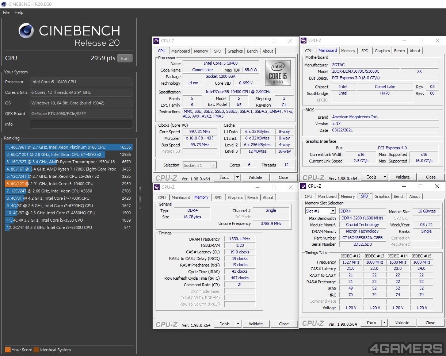
Task: Open the Tools dropdown arrow in the CPU-tab window
Action: tap(237, 177)
